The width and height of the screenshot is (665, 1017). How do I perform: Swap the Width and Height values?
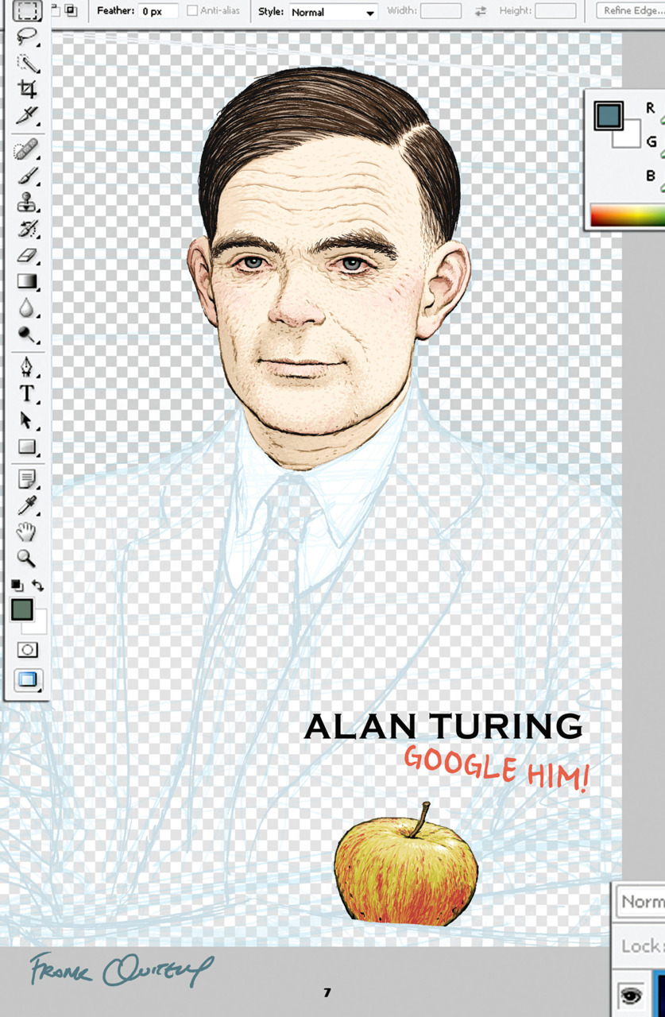[x=481, y=12]
